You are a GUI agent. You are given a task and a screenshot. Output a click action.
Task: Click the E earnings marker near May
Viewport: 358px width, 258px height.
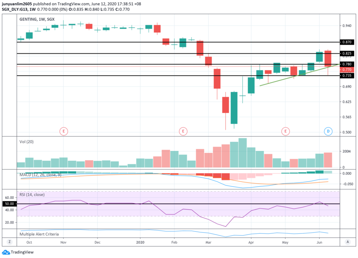click(285, 131)
